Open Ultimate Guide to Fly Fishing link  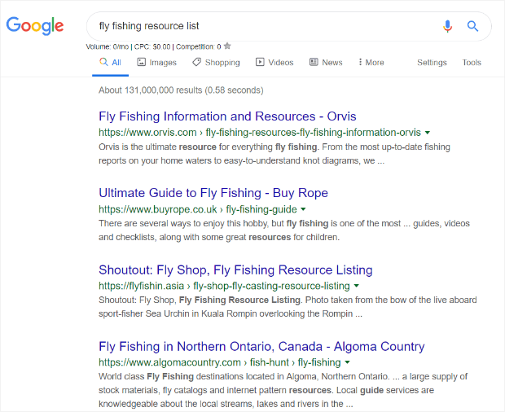click(213, 193)
